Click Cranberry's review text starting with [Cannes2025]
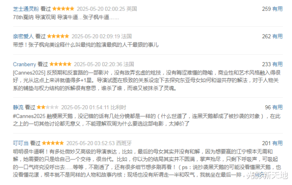 [147, 80]
